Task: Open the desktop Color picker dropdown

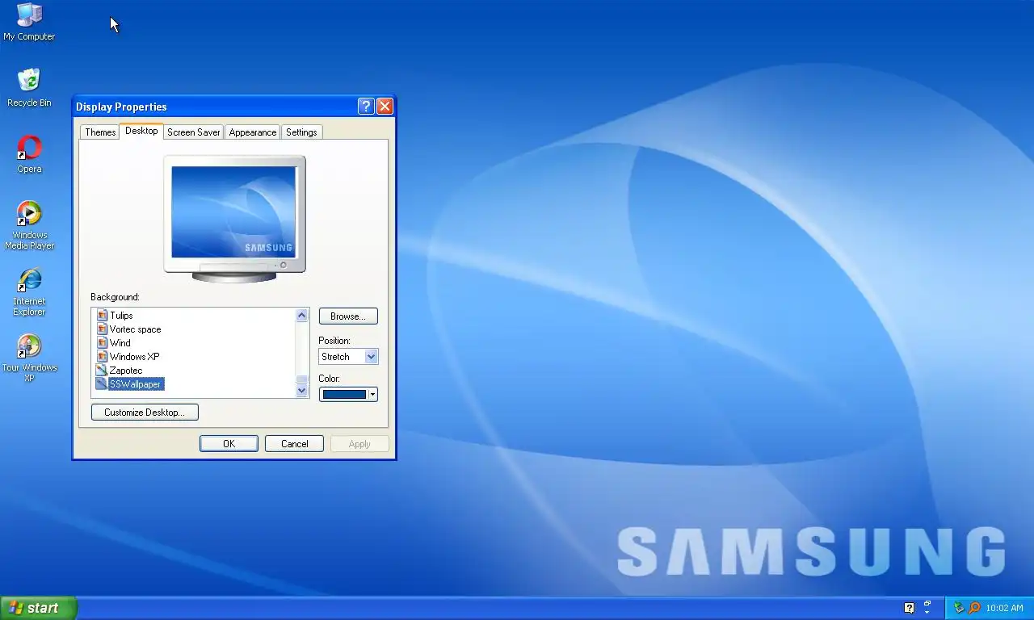Action: click(348, 394)
